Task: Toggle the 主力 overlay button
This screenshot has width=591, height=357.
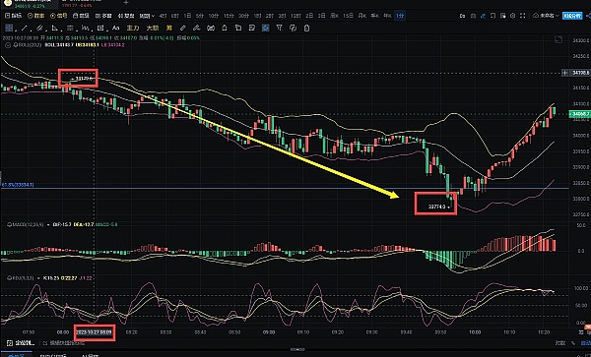Action: [133, 28]
